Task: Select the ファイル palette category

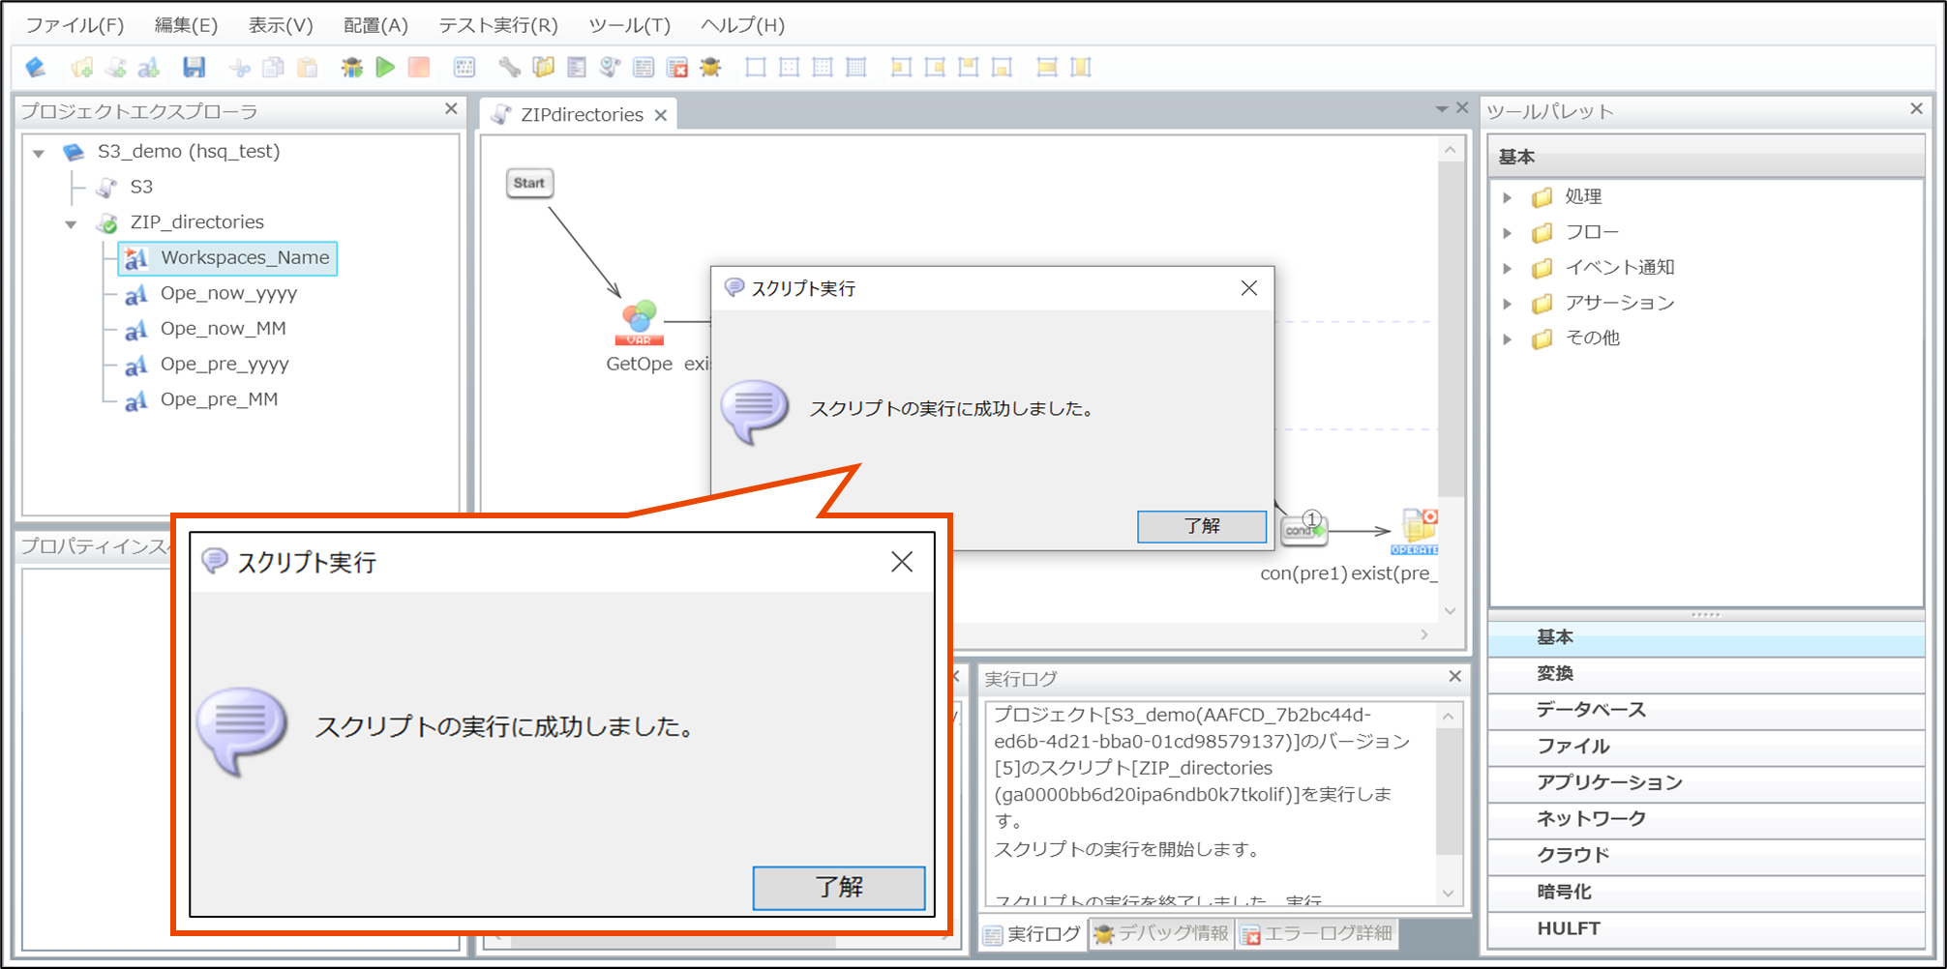Action: click(1706, 747)
